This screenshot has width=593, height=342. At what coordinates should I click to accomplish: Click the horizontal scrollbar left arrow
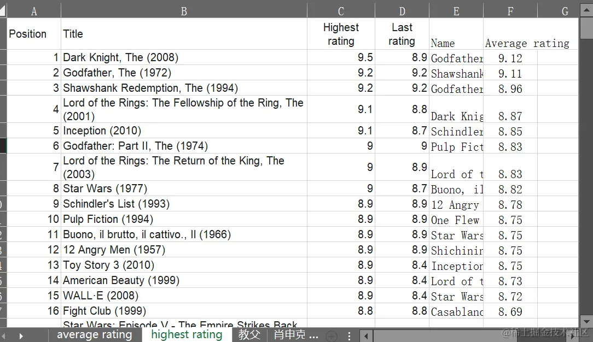coord(366,335)
